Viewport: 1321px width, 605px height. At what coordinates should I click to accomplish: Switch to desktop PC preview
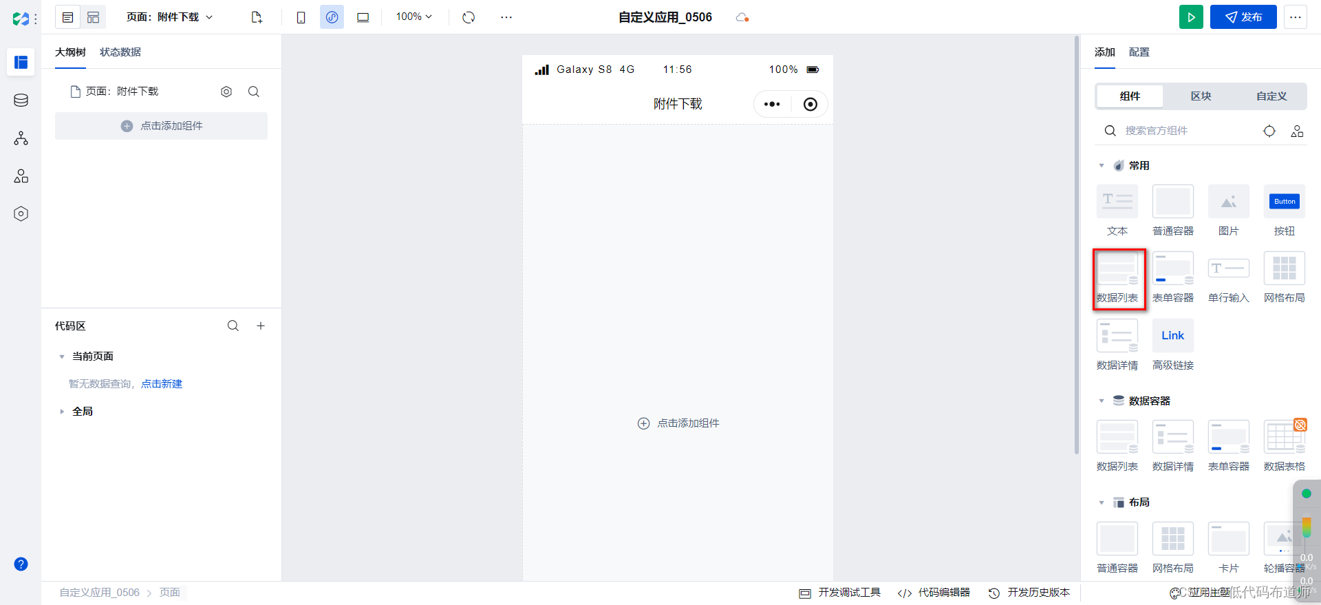(363, 17)
